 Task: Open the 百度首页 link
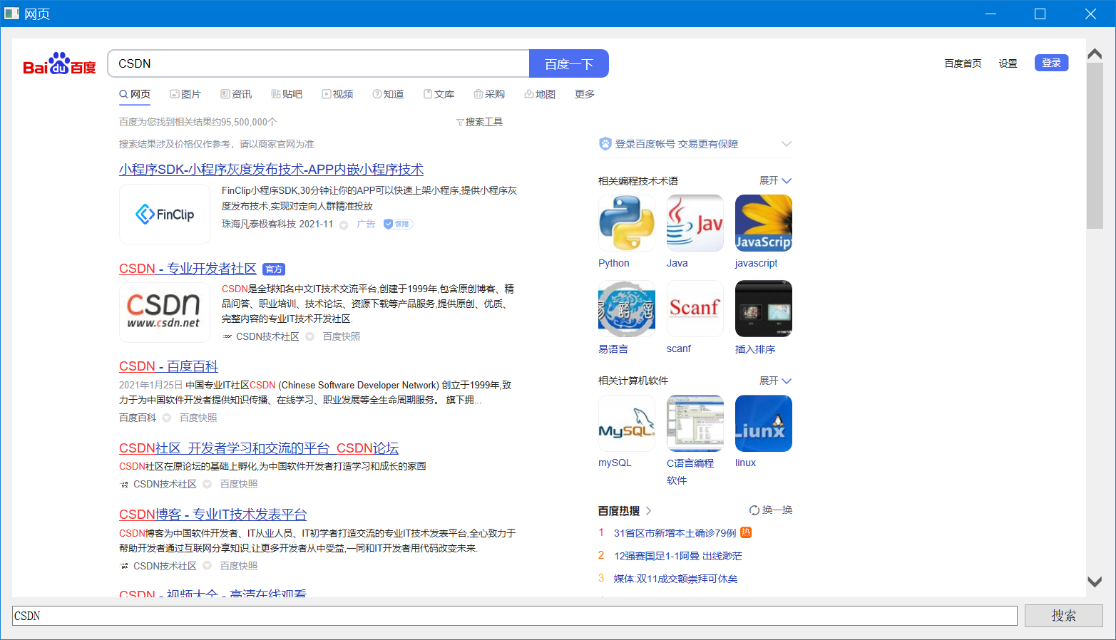[x=963, y=63]
